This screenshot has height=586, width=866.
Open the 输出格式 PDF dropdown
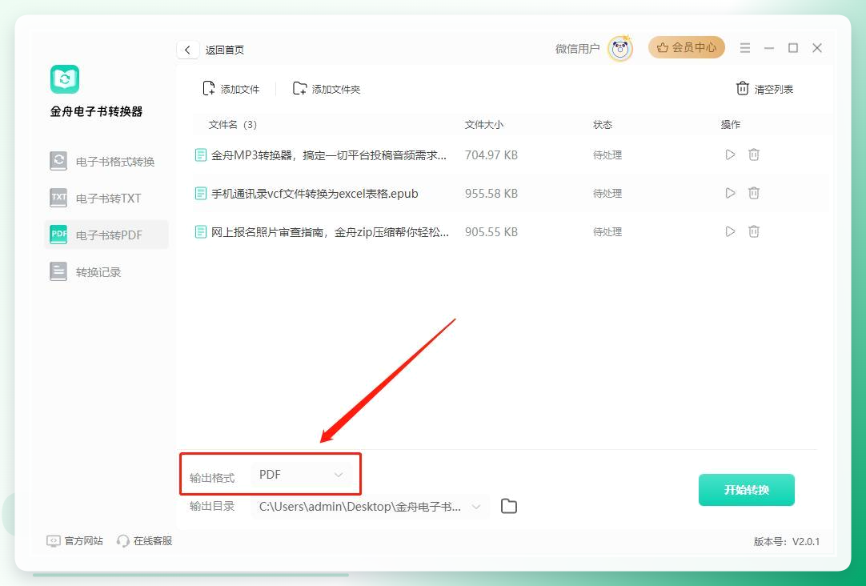click(x=302, y=475)
